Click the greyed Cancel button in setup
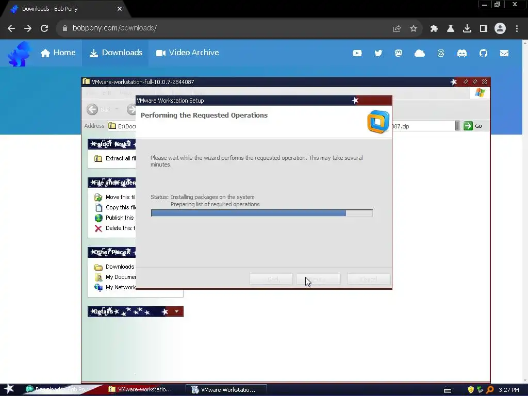Image resolution: width=528 pixels, height=396 pixels. coord(368,279)
